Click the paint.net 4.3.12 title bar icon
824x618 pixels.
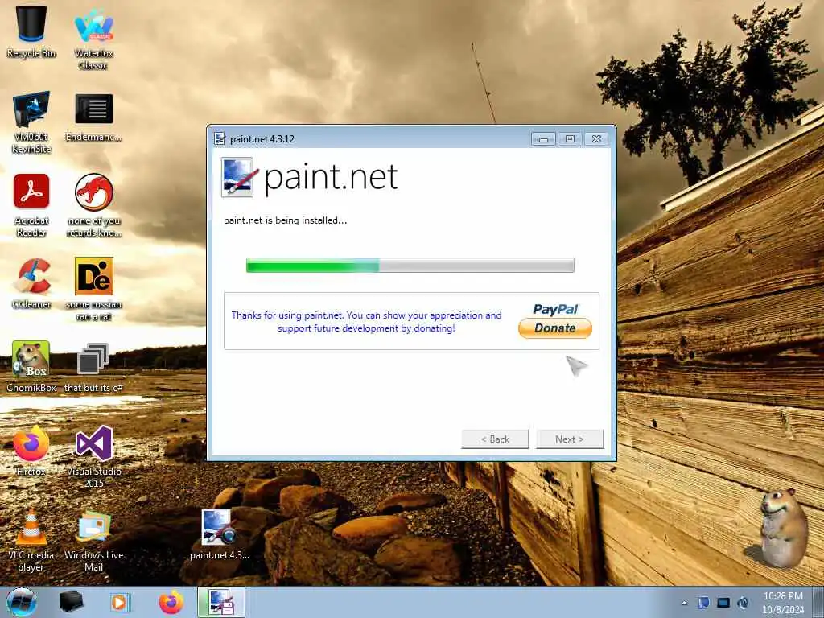(220, 138)
